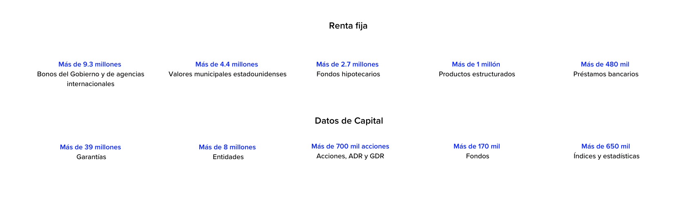Click the 'Entidades' description

[228, 157]
